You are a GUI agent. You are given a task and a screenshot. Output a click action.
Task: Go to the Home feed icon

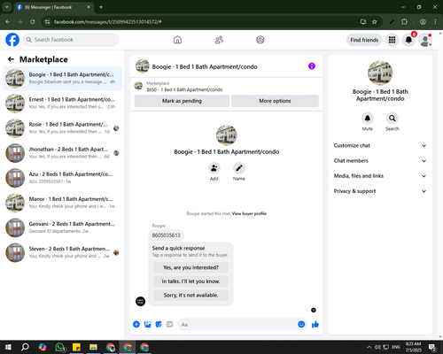point(177,40)
